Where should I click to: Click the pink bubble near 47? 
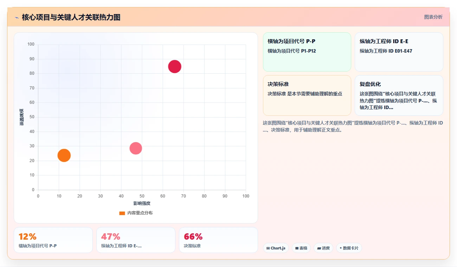pos(136,148)
